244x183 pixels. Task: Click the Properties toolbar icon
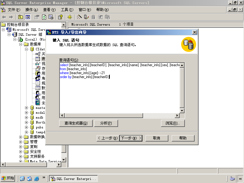click(x=37, y=17)
